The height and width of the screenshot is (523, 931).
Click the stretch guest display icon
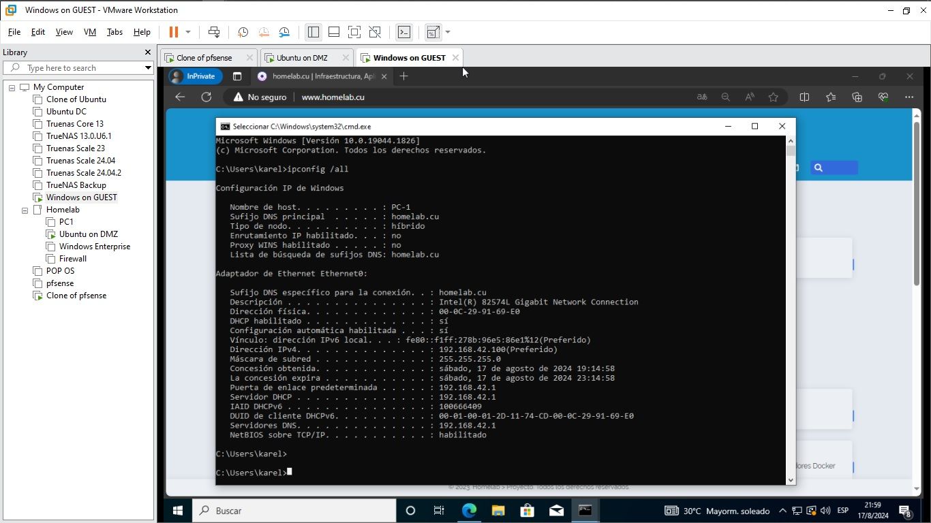[x=433, y=32]
